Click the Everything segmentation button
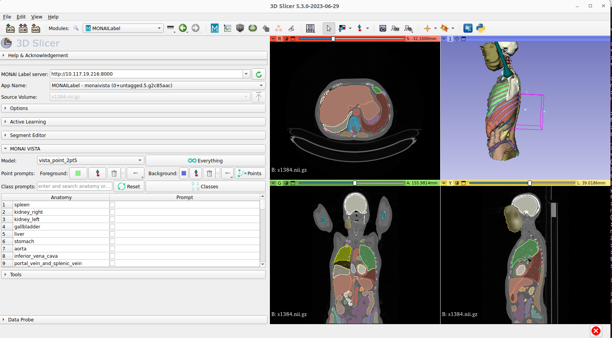 [x=205, y=161]
